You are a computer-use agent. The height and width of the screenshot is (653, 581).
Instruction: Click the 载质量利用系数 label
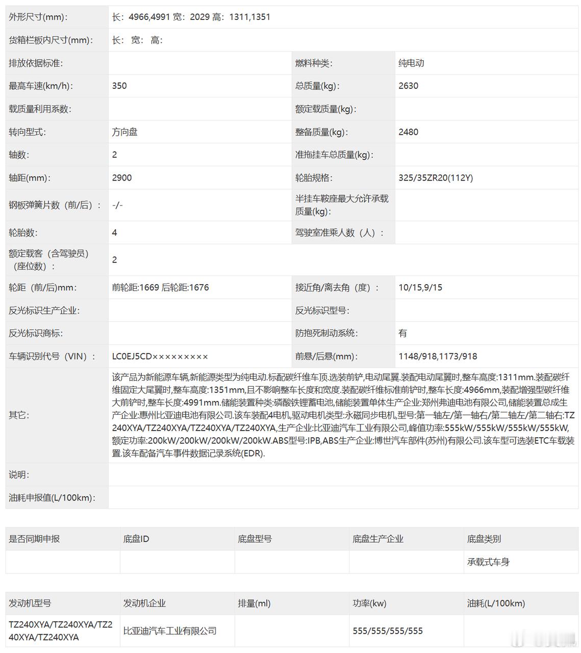point(40,109)
